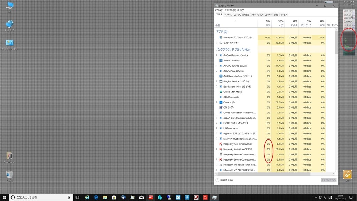This screenshot has height=201, width=357.
Task: Click the CTF ローダー process icon
Action: 221,107
